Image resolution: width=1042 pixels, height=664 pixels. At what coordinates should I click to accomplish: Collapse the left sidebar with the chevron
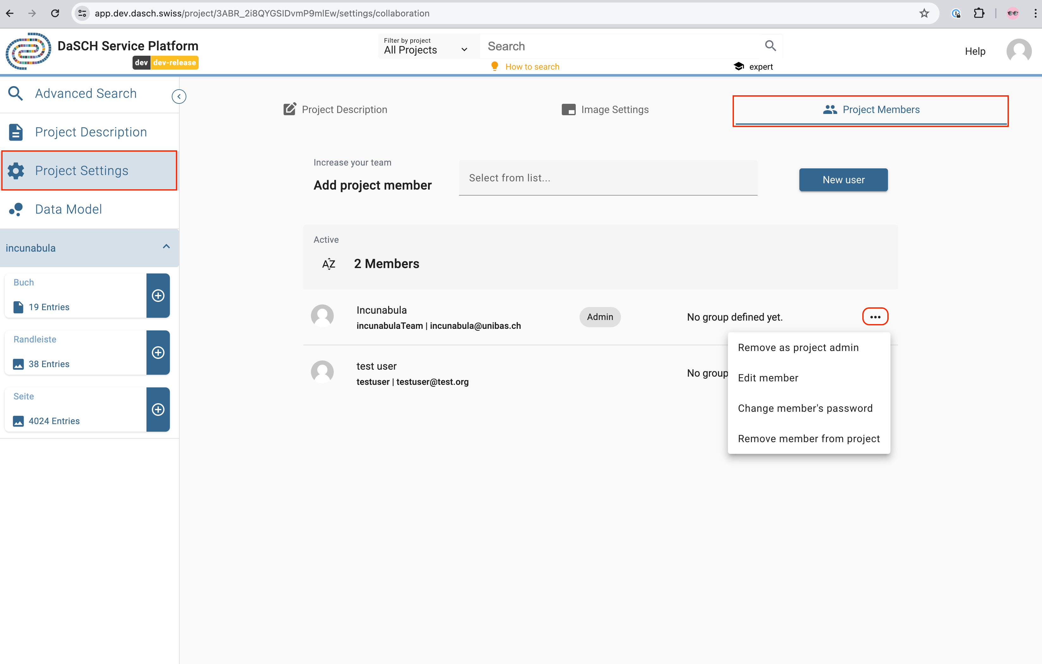(179, 96)
